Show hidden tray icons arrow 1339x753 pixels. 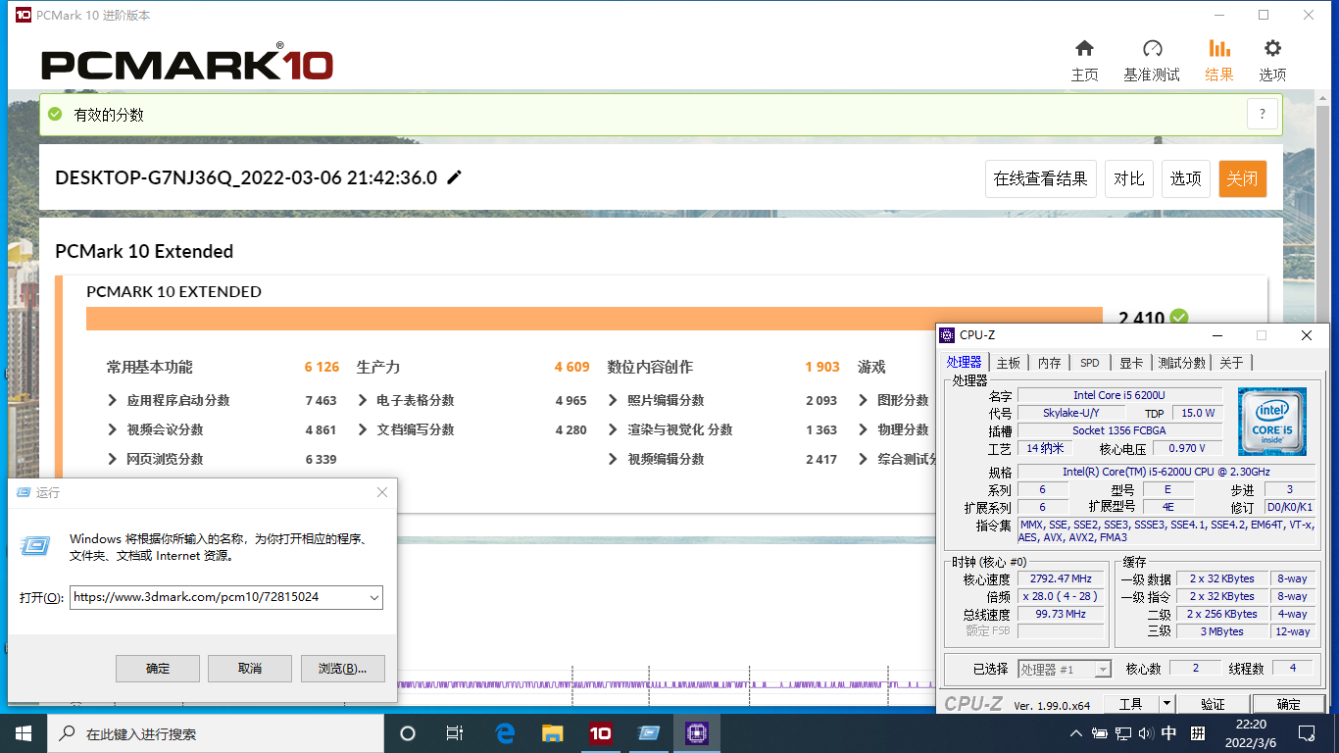(x=1076, y=733)
